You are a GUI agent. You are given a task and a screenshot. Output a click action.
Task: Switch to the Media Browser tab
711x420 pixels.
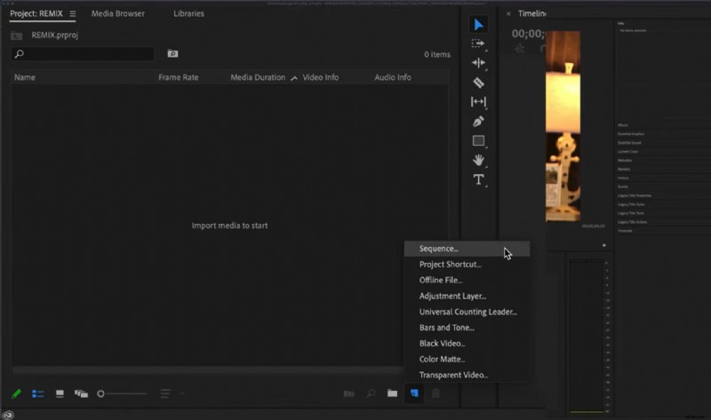tap(118, 14)
